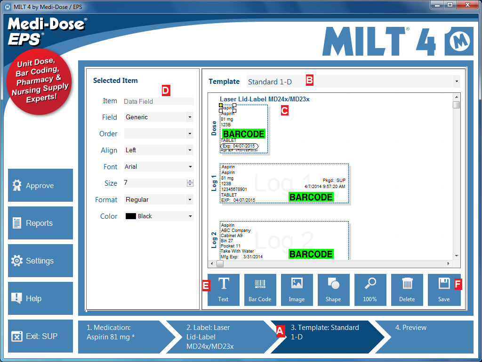This screenshot has height=362, width=482.
Task: Click the horizontal scrollbar thumb of canvas
Action: click(x=220, y=264)
